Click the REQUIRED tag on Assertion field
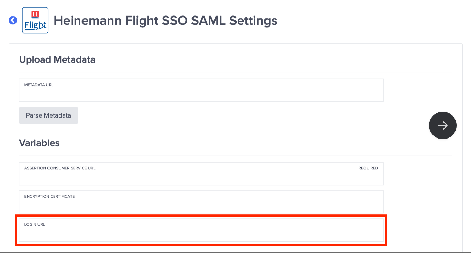The width and height of the screenshot is (471, 253). pos(368,168)
